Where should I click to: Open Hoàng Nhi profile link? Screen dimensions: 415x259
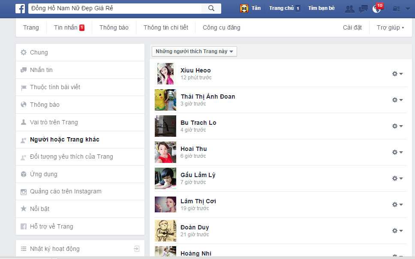pos(196,253)
